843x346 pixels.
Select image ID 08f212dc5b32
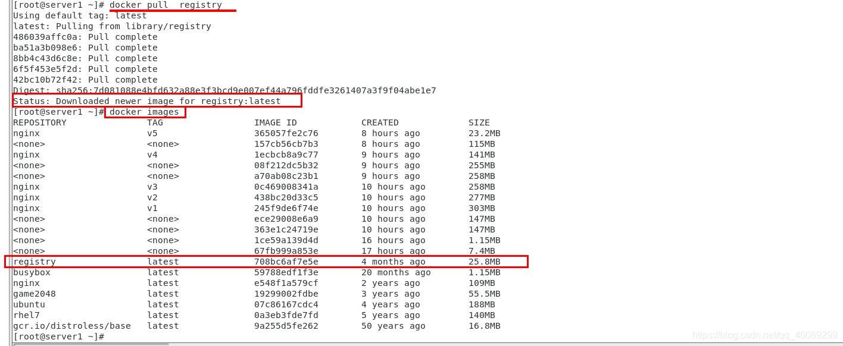(x=286, y=165)
